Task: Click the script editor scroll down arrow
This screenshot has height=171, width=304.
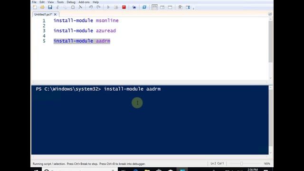Action: pos(270,78)
